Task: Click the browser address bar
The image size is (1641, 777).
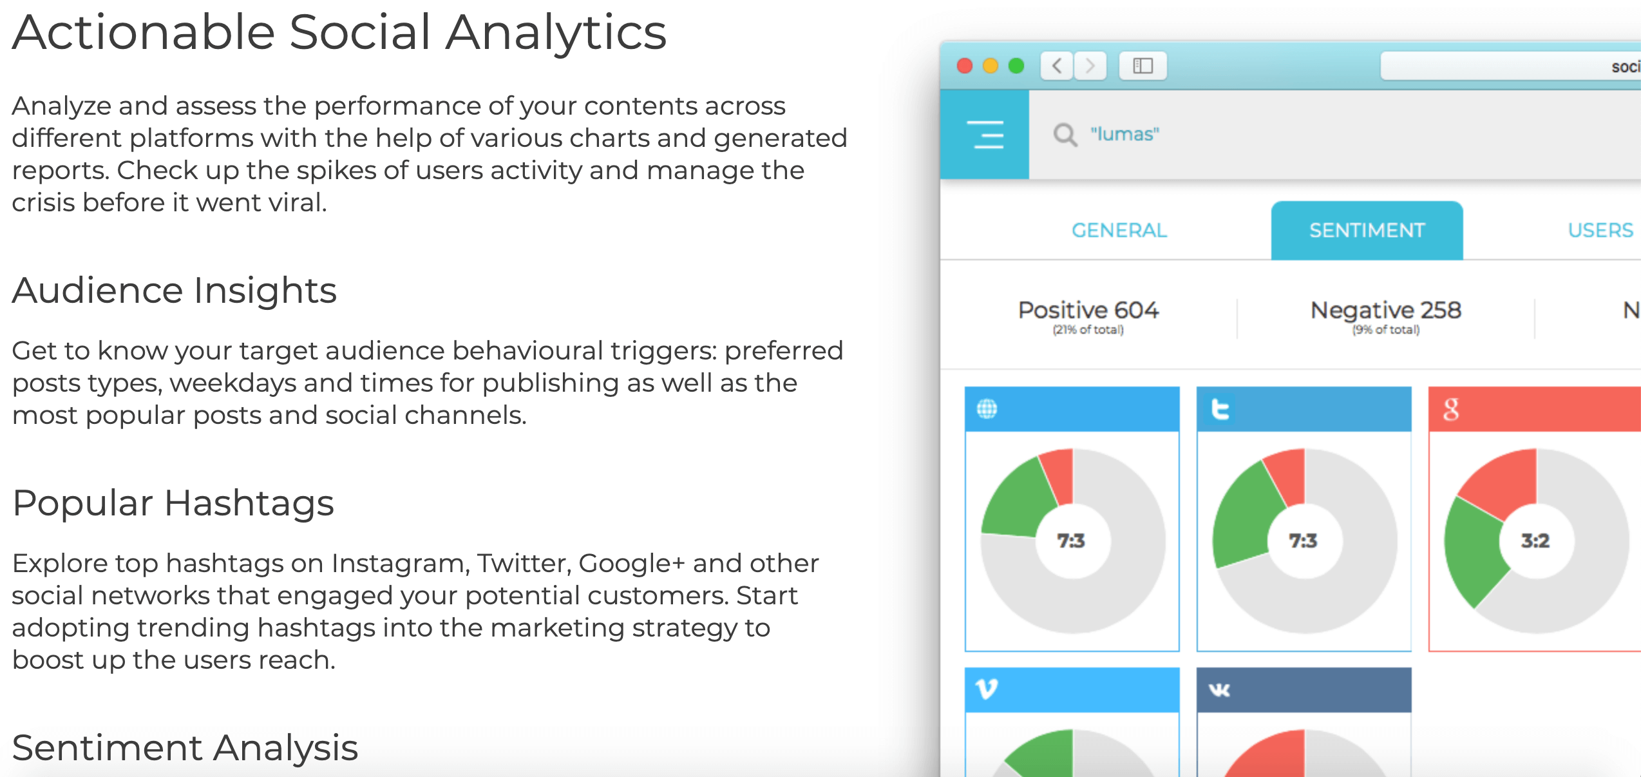Action: tap(1510, 66)
